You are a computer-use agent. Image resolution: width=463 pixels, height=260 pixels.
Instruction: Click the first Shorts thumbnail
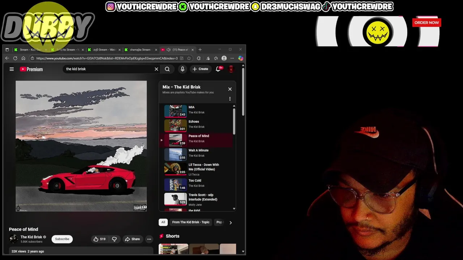pyautogui.click(x=173, y=249)
